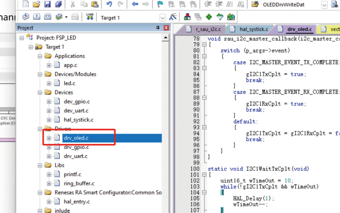Open the Find in Files icon

click(x=255, y=4)
